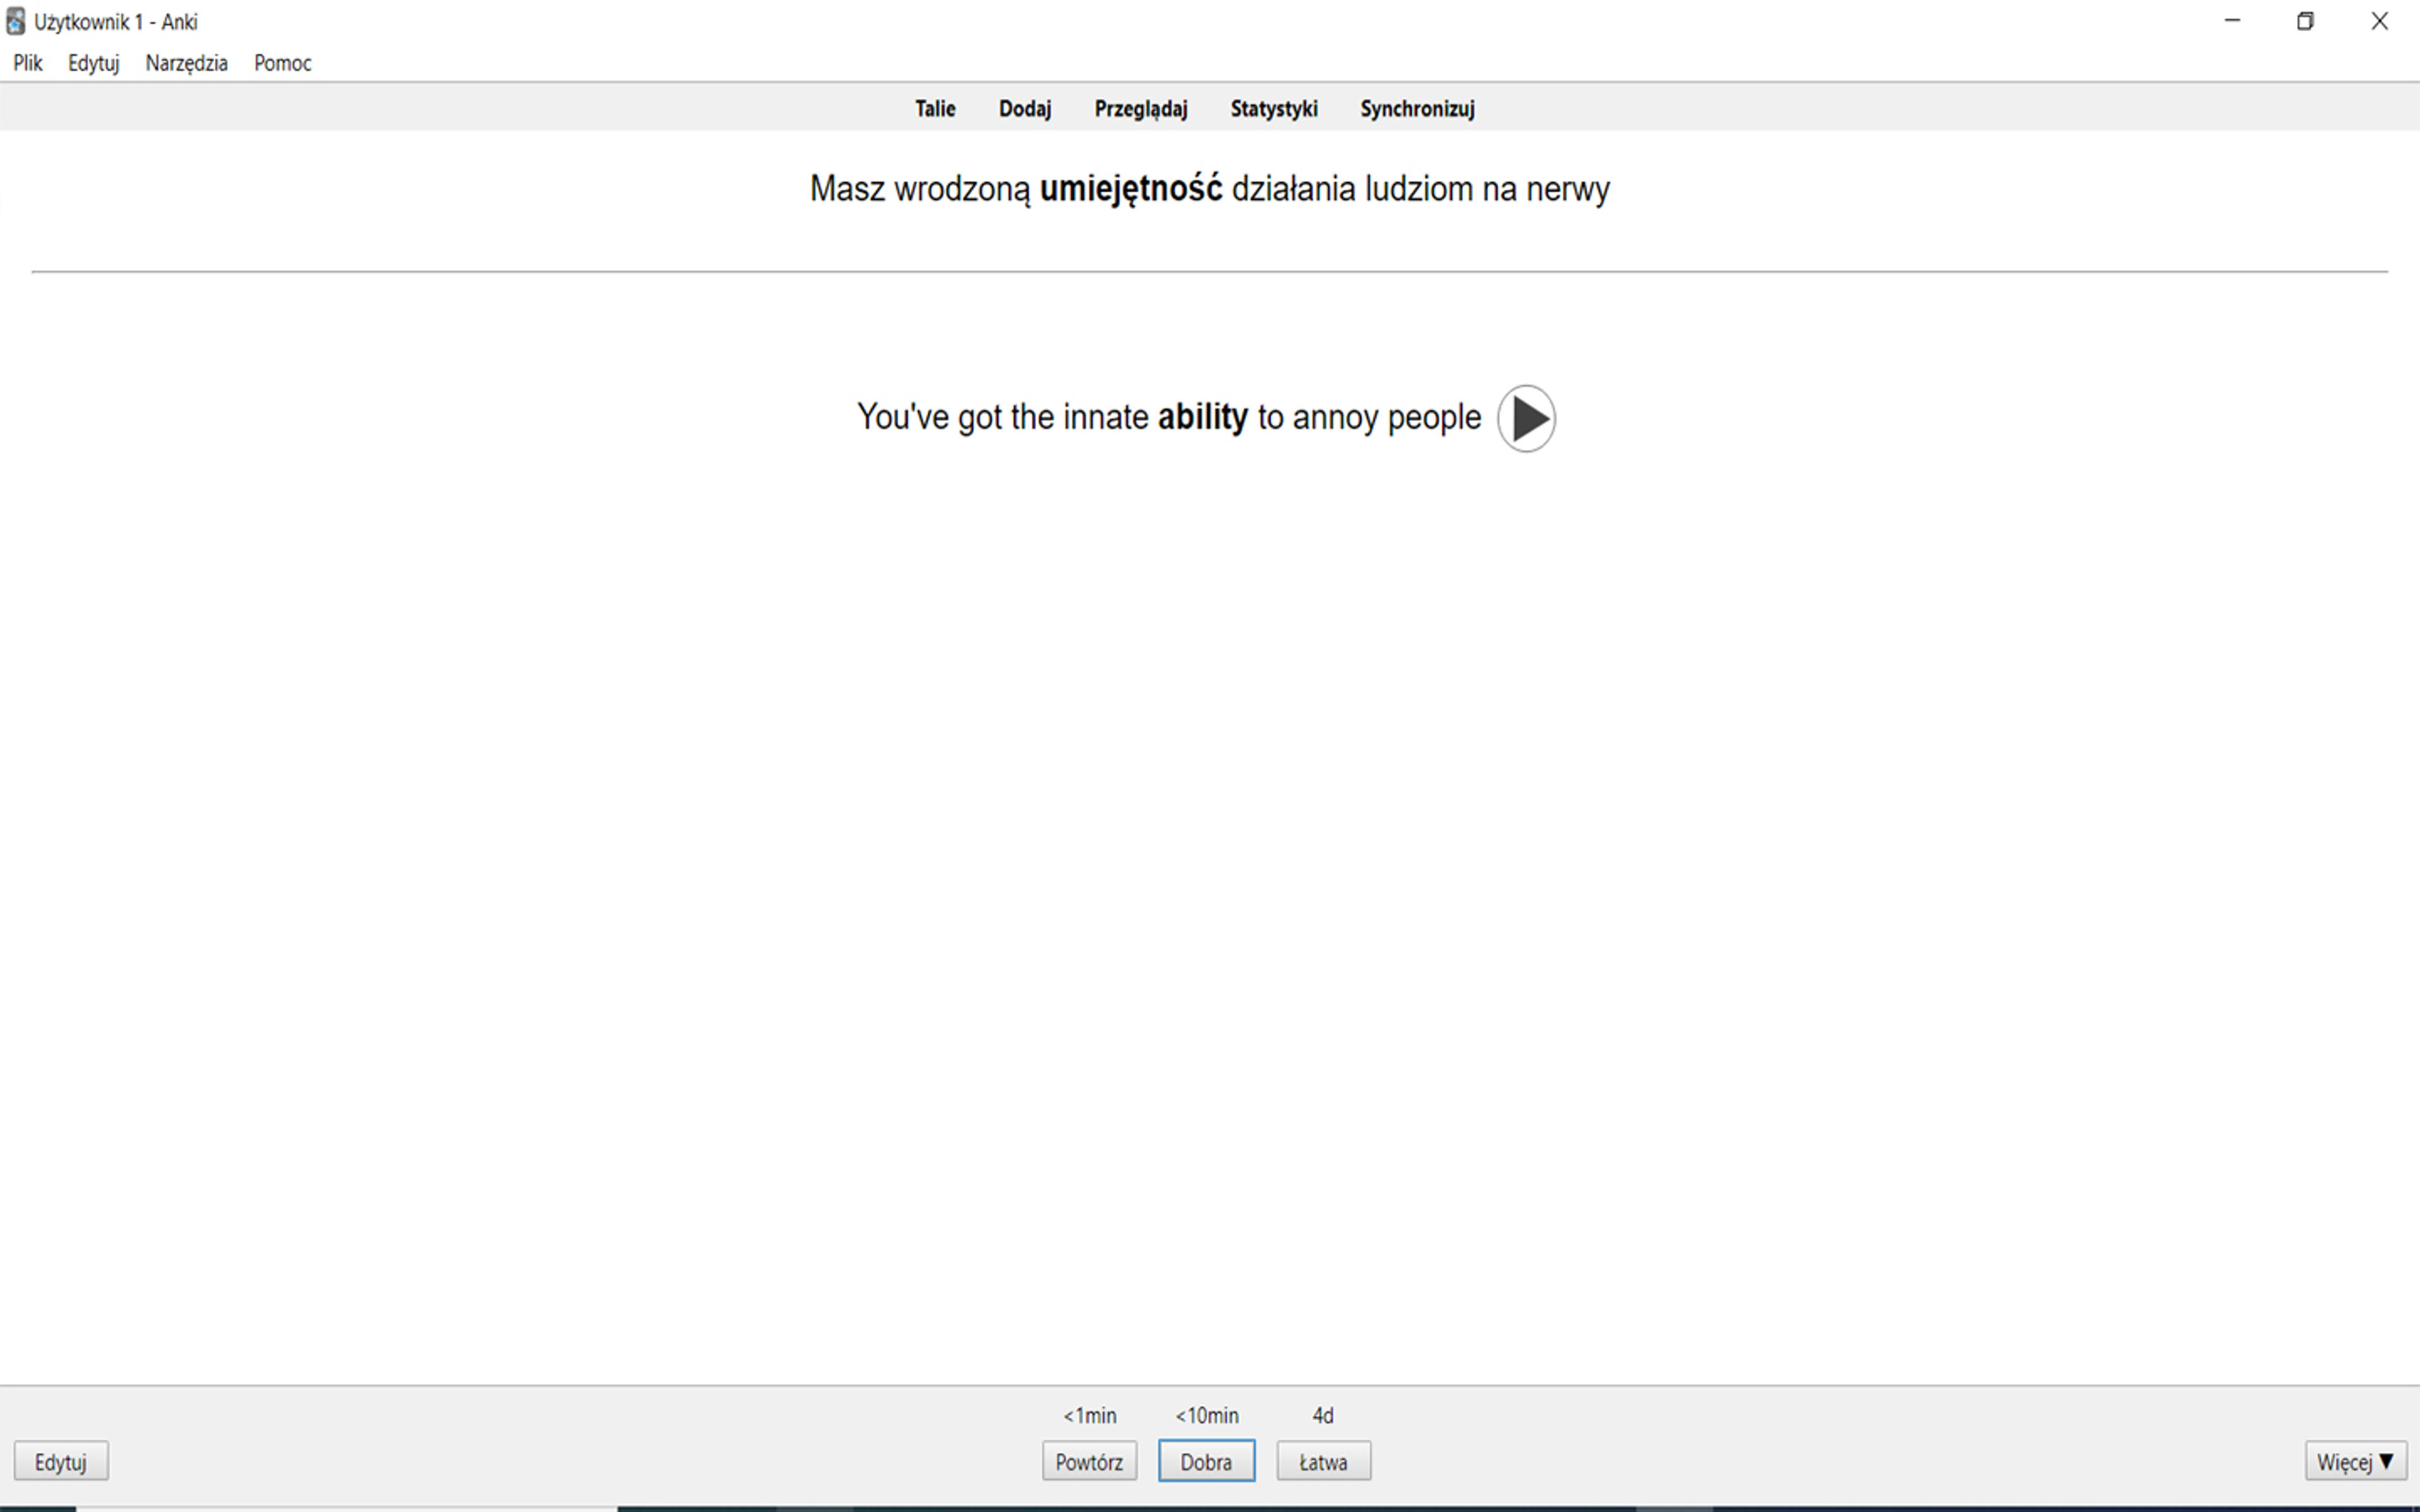Click Dodaj to add a card
The image size is (2420, 1512).
point(1025,108)
